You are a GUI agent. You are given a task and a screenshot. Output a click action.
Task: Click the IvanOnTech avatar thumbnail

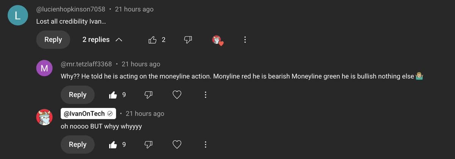(44, 117)
